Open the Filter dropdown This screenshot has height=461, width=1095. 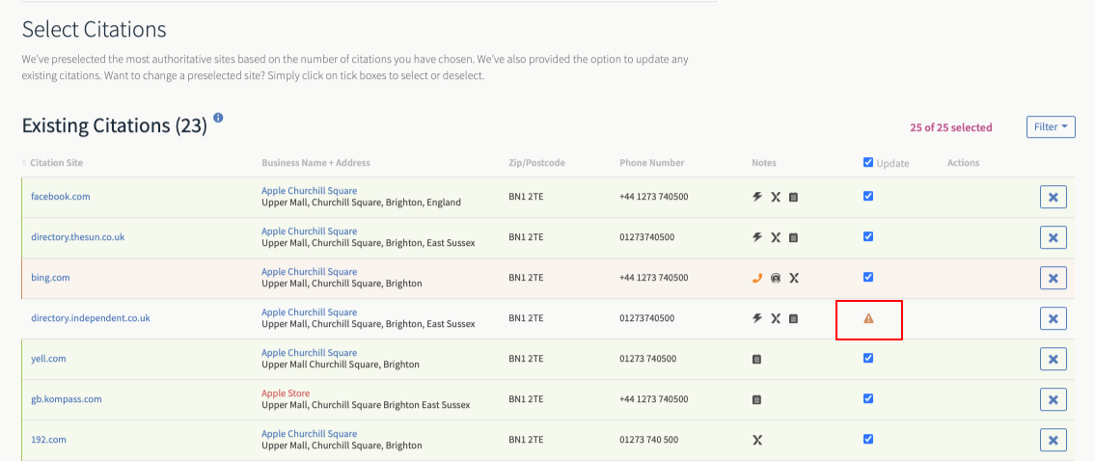[x=1051, y=127]
